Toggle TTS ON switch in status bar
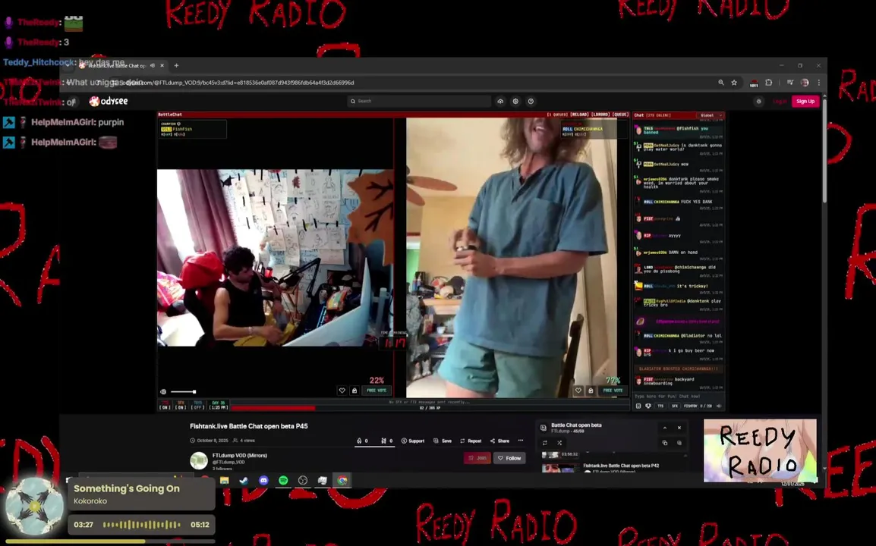The width and height of the screenshot is (876, 546). click(165, 405)
